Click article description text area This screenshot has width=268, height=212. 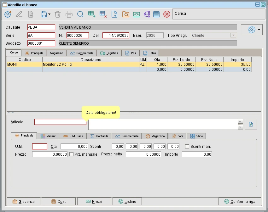(163, 124)
